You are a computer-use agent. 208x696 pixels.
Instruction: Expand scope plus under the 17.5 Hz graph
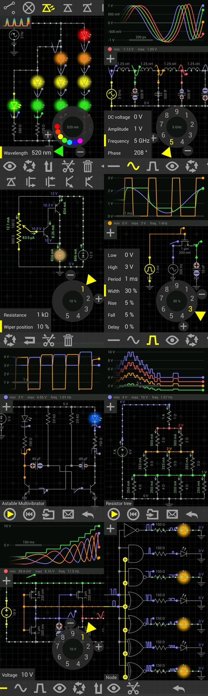(x=6, y=581)
